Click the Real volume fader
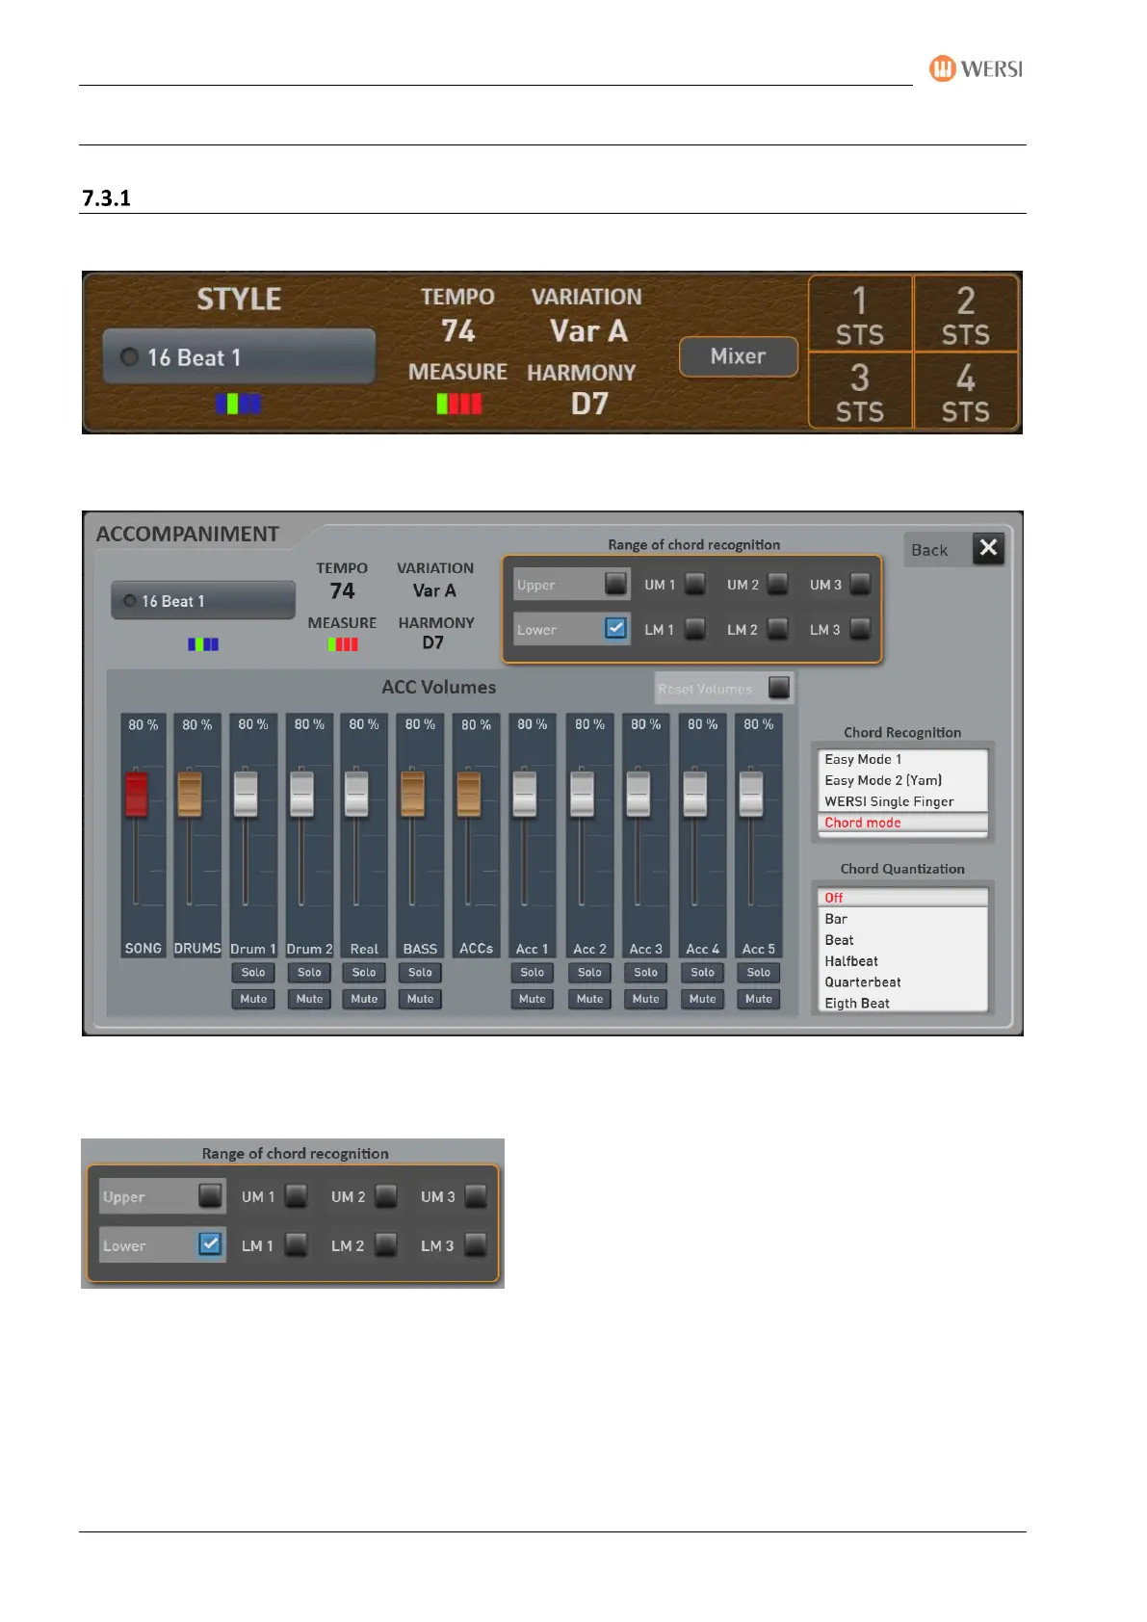The image size is (1147, 1622). point(356,793)
